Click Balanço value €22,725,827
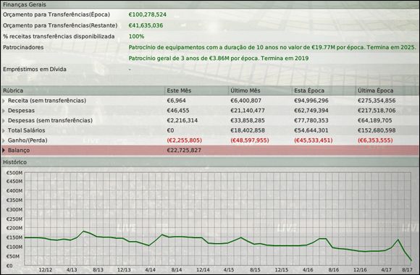The image size is (420, 275). point(184,151)
